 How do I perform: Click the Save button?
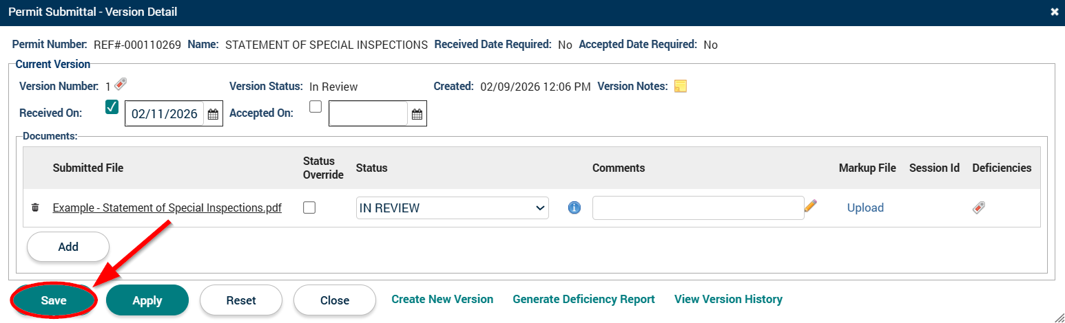[54, 300]
